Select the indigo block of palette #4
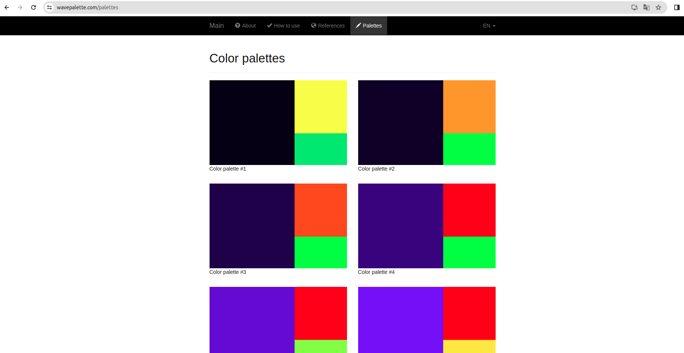The image size is (684, 353). (401, 226)
